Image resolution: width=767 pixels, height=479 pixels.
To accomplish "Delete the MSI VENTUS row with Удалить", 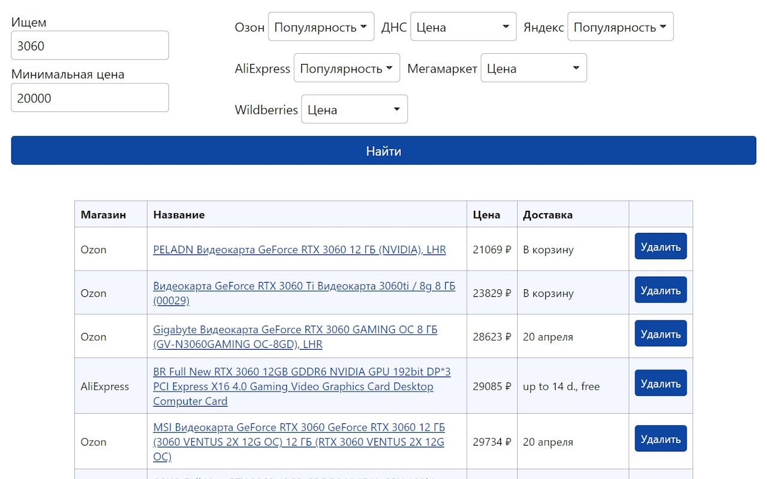I will click(x=661, y=439).
